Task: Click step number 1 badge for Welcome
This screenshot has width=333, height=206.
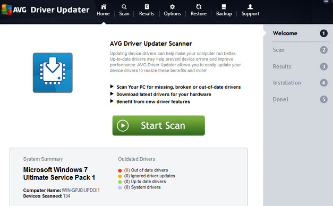Action: click(x=323, y=33)
